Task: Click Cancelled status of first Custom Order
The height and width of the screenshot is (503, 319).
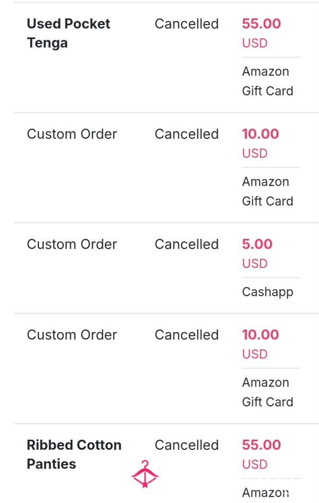Action: (x=187, y=134)
